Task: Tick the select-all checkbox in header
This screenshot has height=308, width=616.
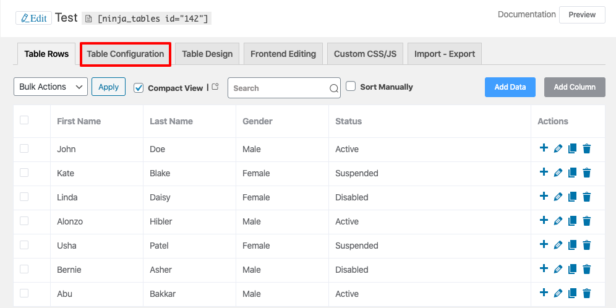Action: pos(24,121)
